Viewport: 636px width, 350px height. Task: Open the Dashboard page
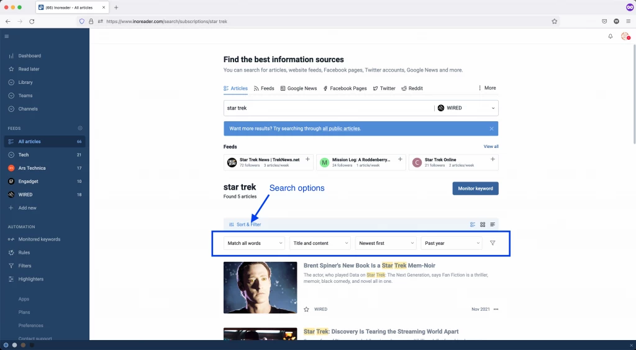pos(29,55)
